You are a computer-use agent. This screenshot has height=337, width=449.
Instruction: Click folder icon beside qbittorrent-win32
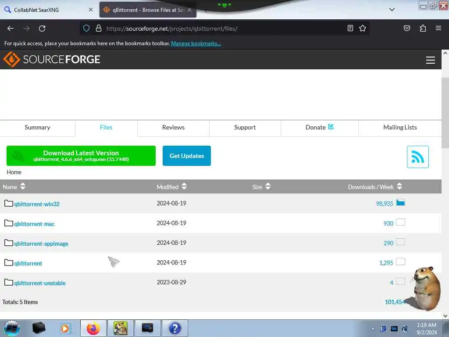[9, 203]
